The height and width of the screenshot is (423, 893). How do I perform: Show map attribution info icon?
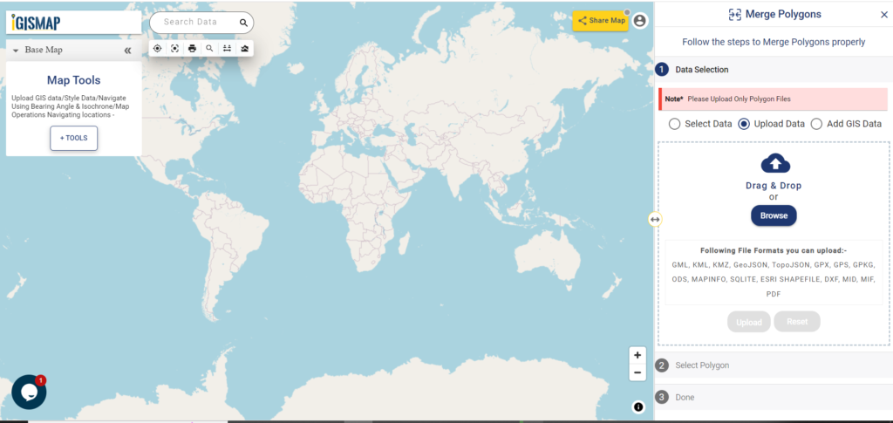coord(637,406)
